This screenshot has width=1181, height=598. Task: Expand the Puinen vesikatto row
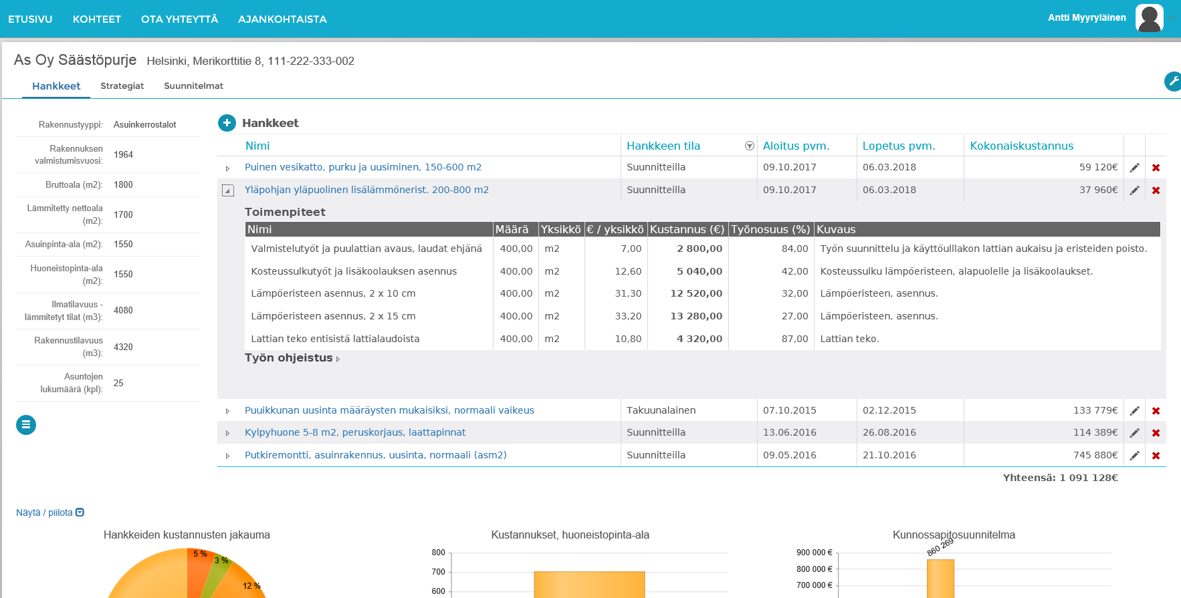pyautogui.click(x=228, y=168)
